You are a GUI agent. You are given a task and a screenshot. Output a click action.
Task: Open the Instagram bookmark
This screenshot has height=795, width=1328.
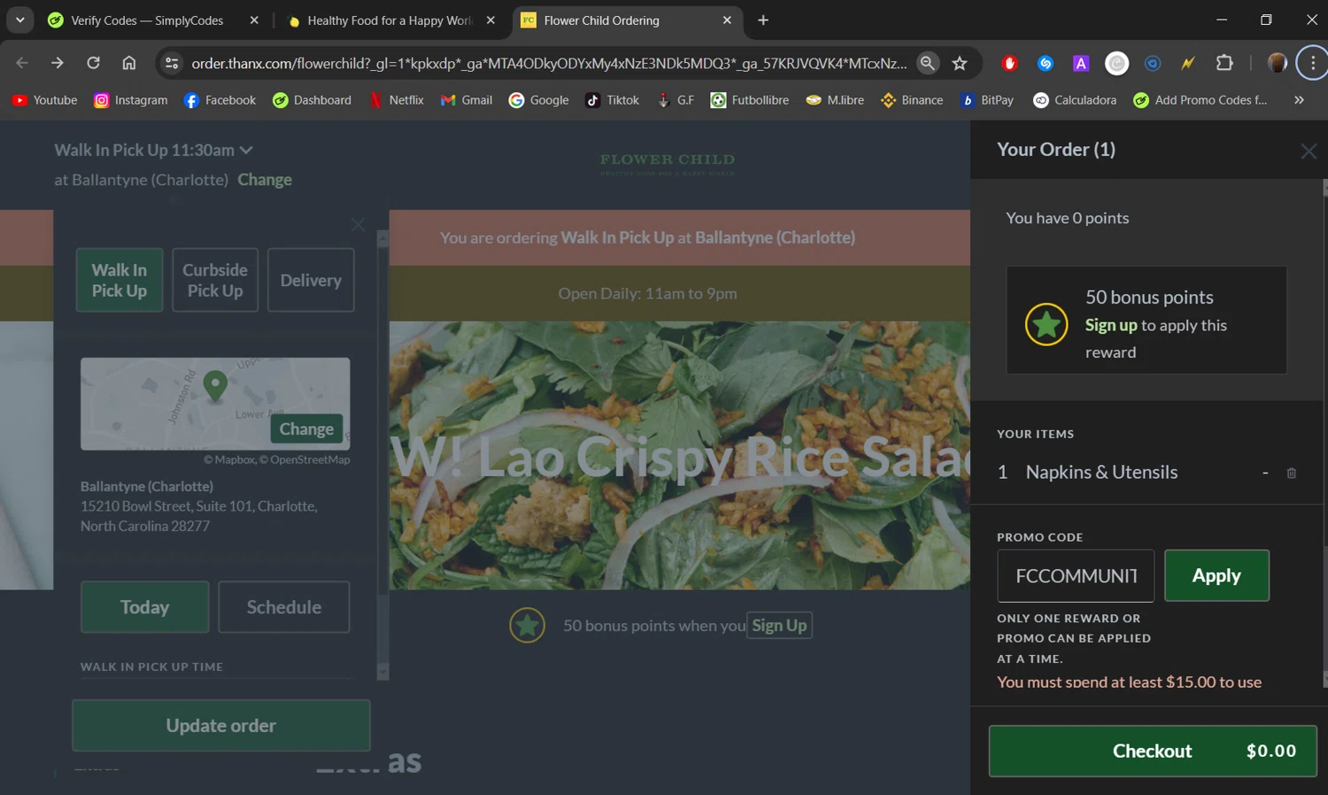point(131,100)
